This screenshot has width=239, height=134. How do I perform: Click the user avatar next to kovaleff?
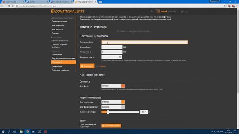(158, 12)
